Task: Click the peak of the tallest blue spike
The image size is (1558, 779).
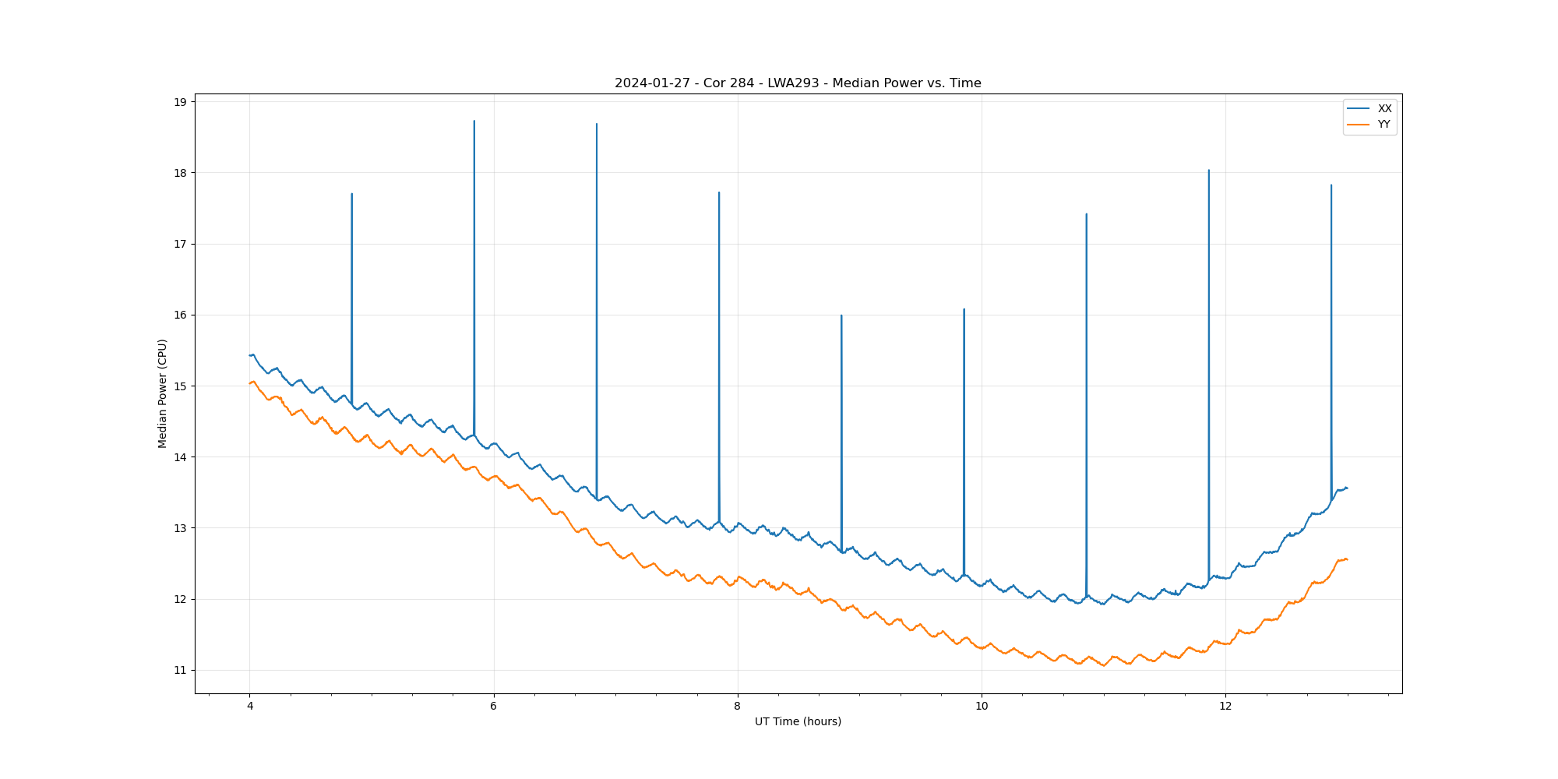Action: click(474, 121)
